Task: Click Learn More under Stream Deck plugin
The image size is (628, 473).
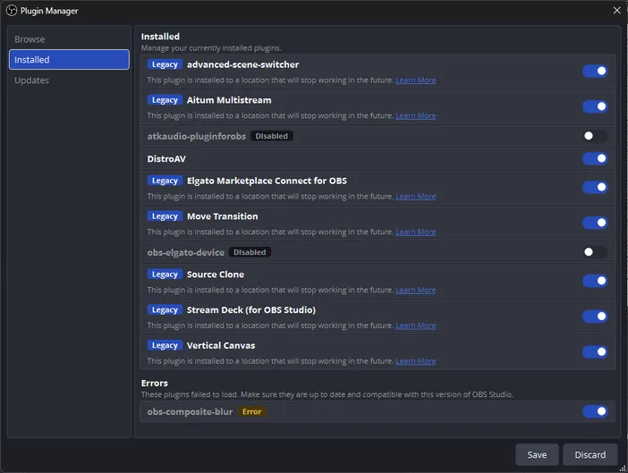Action: [x=415, y=325]
